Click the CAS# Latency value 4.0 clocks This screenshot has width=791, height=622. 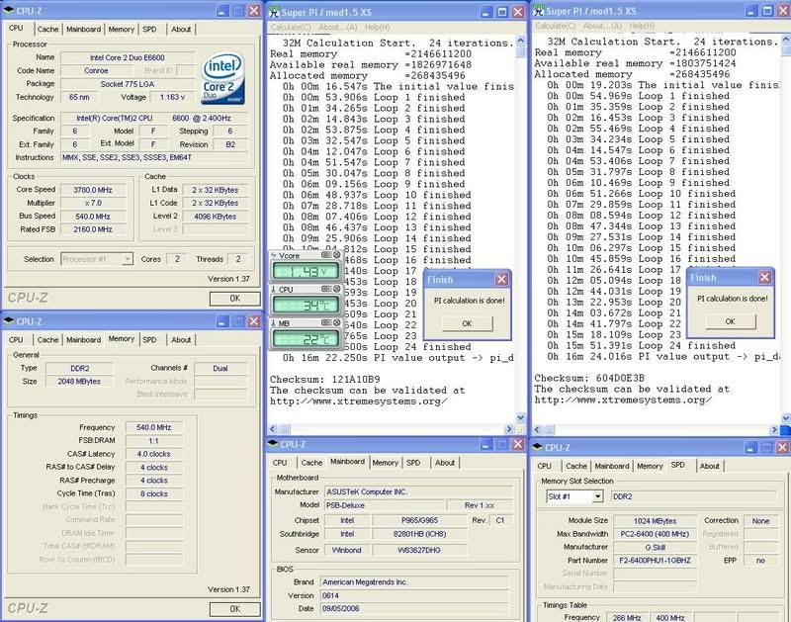(154, 454)
